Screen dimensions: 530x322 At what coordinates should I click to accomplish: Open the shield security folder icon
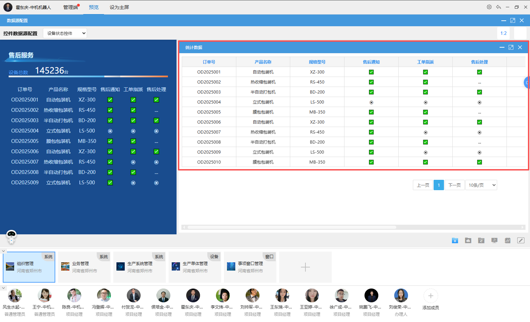tap(481, 241)
